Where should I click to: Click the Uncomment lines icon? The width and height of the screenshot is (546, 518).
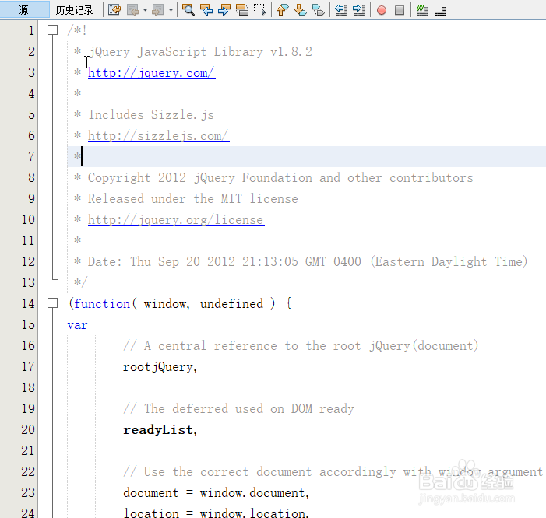coord(440,11)
